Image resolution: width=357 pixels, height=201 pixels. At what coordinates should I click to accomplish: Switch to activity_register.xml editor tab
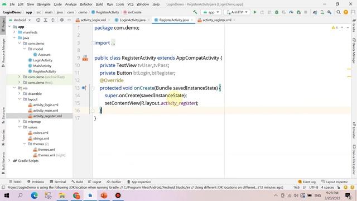(x=217, y=20)
